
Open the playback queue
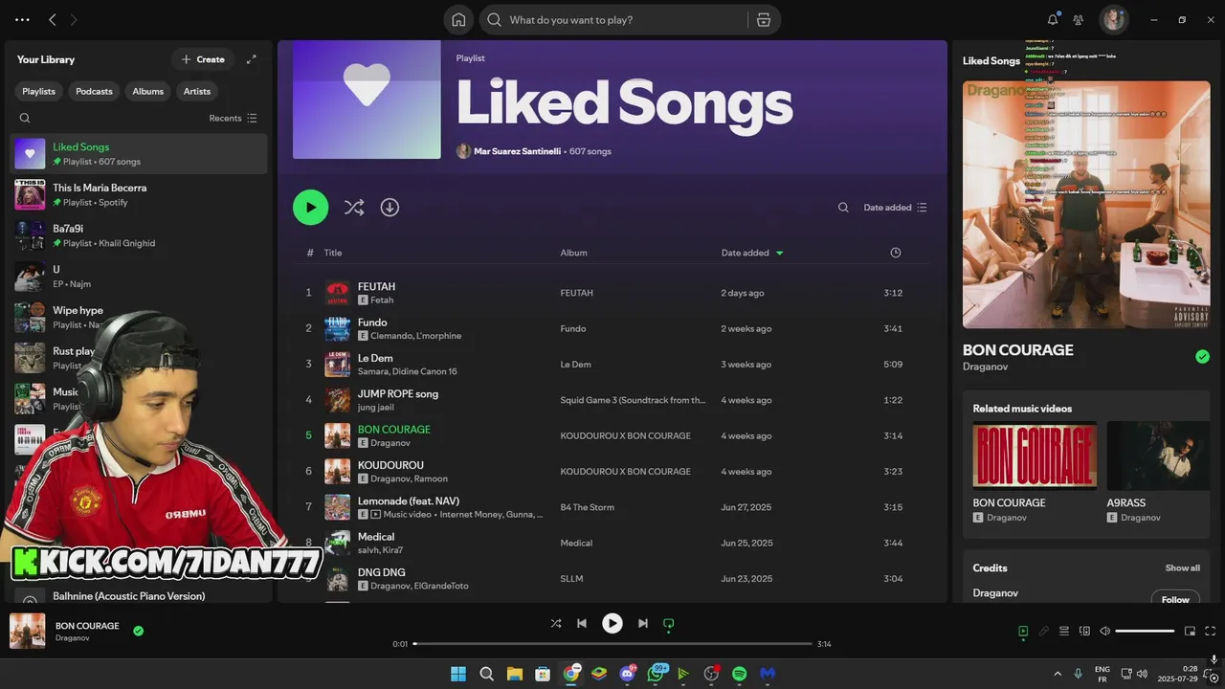(1064, 631)
